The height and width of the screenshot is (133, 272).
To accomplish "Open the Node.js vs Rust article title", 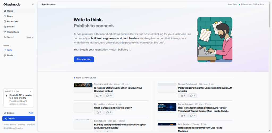I will (x=118, y=89).
